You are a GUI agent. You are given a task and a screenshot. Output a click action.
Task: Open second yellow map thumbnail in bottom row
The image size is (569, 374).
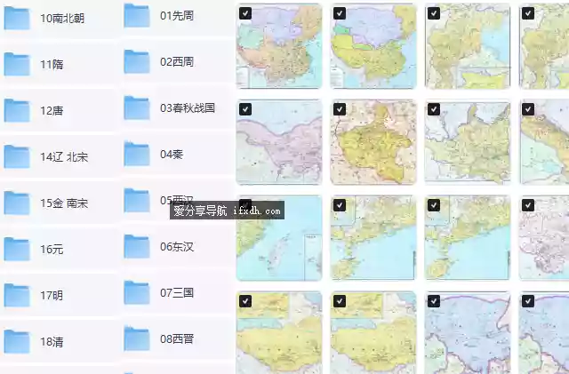pos(373,332)
